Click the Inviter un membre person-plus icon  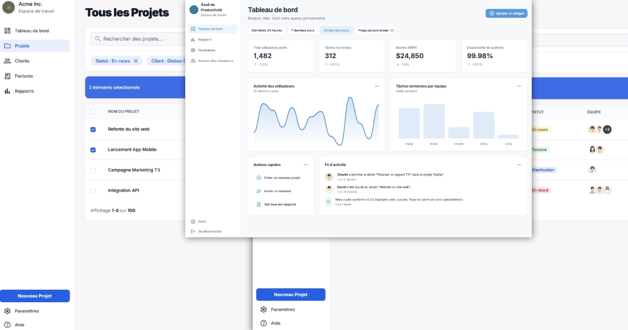coord(259,191)
